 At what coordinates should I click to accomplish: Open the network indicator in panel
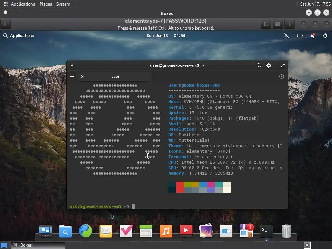300,36
